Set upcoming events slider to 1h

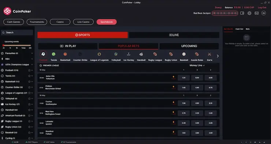(10, 48)
